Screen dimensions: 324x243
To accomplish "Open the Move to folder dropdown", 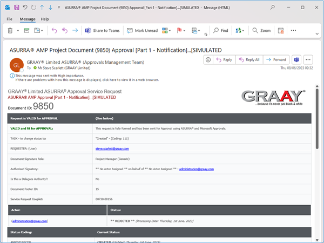I will (x=39, y=31).
